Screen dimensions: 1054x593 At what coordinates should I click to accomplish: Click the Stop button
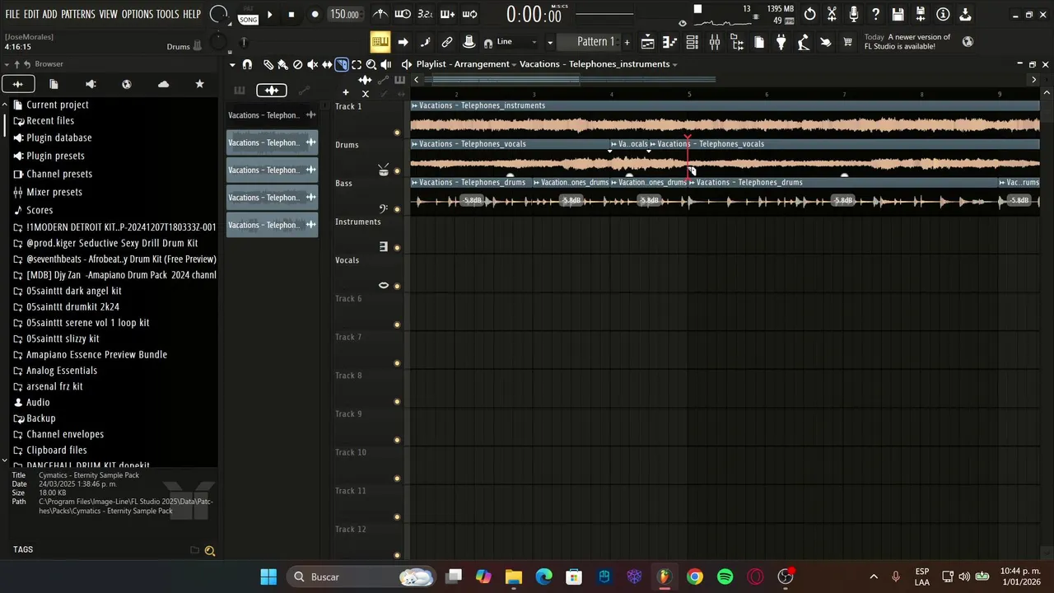point(291,14)
